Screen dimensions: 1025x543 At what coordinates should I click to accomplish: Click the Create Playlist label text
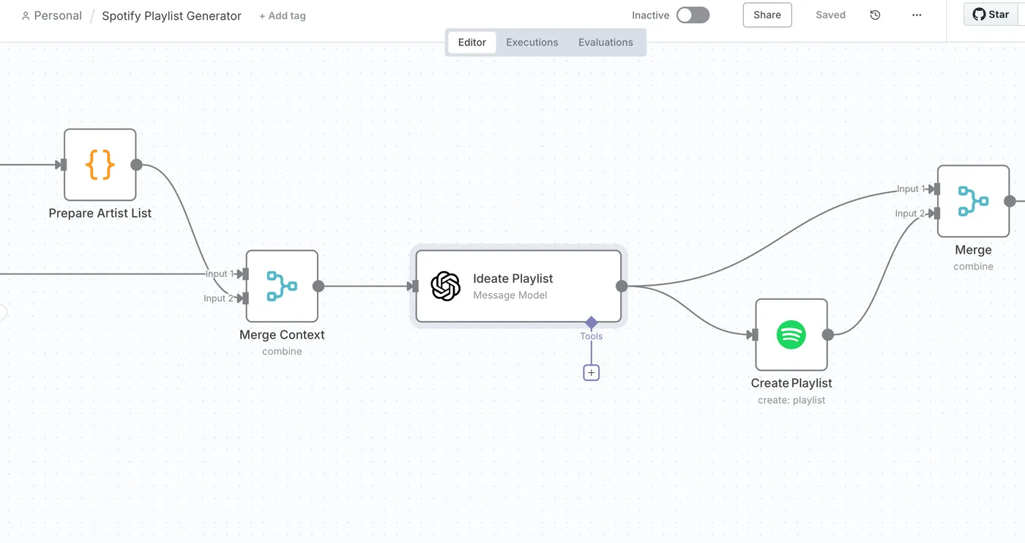791,383
